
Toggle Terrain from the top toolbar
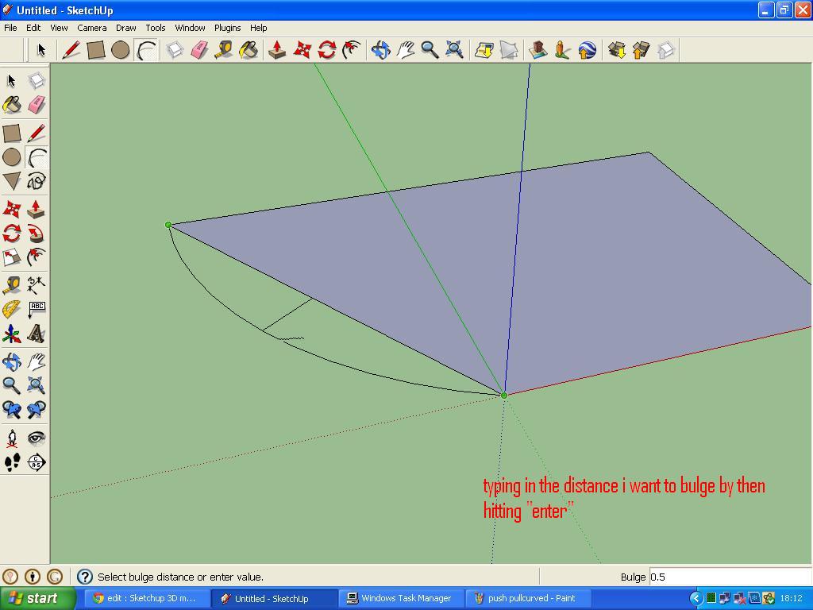coord(509,50)
